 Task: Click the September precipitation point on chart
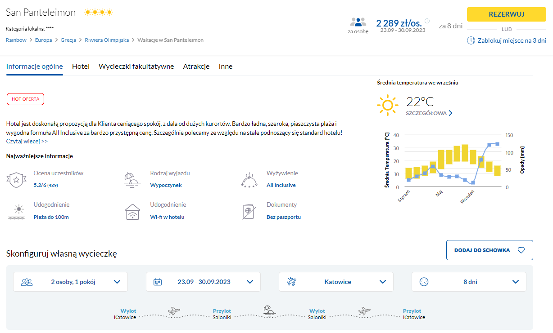tap(473, 182)
